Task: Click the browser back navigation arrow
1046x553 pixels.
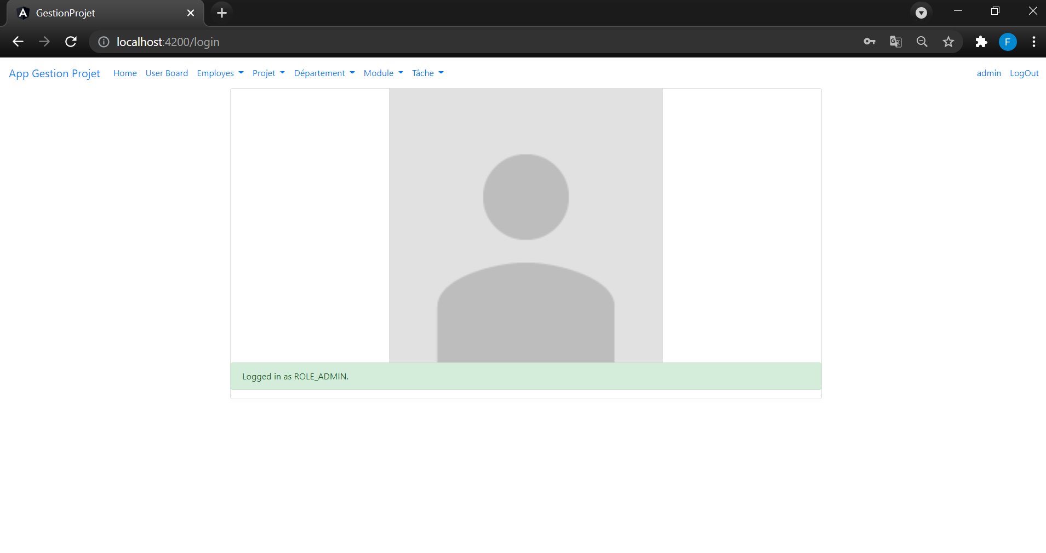Action: tap(18, 42)
